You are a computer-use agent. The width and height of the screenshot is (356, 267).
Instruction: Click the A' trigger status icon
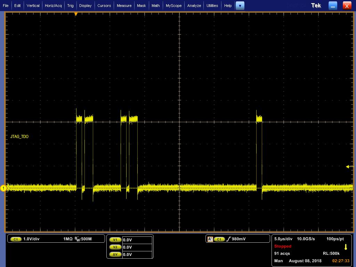tap(210, 239)
